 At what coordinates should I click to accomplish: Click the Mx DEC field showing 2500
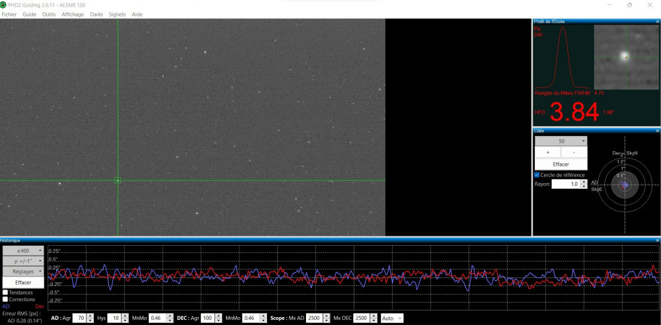click(362, 318)
